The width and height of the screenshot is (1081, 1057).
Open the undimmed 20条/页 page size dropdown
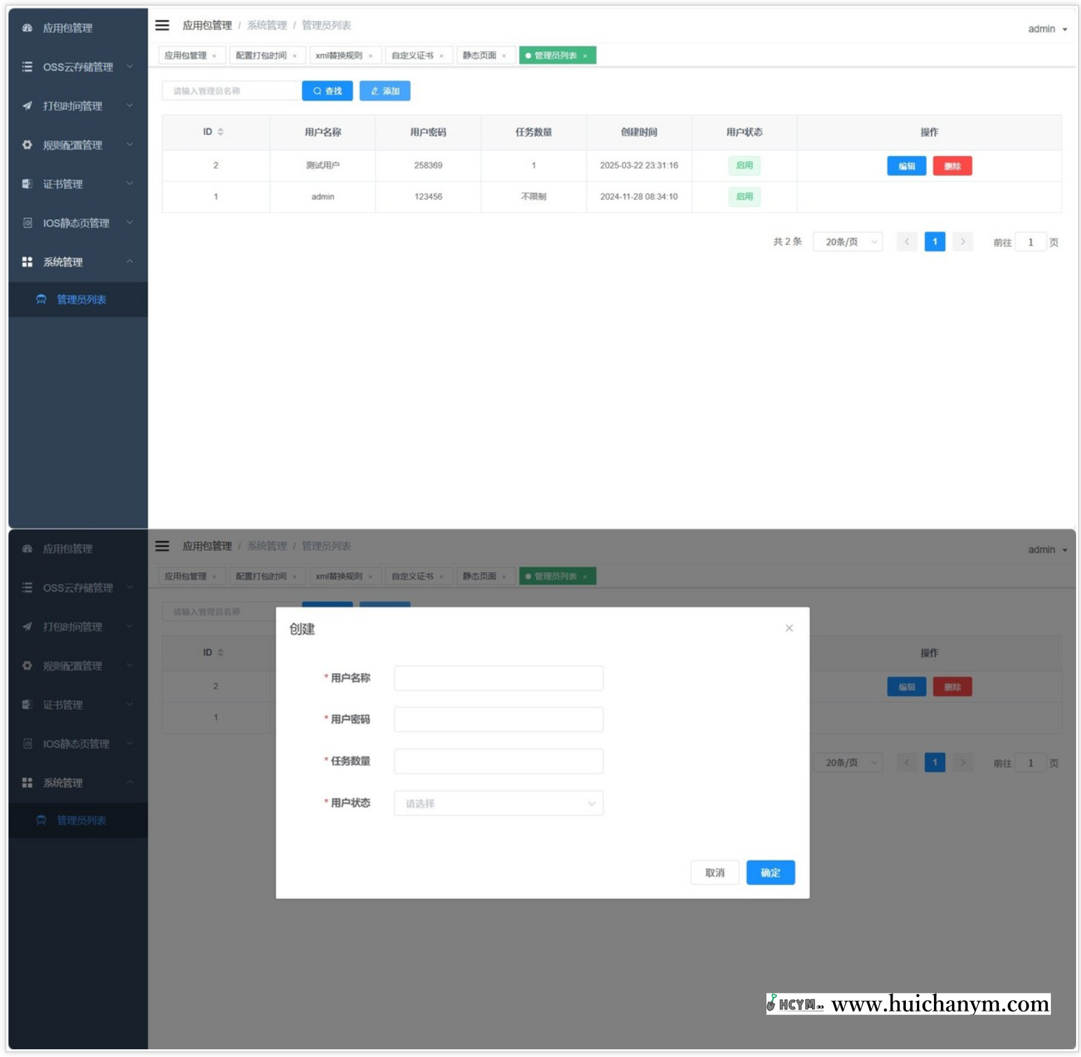(848, 241)
